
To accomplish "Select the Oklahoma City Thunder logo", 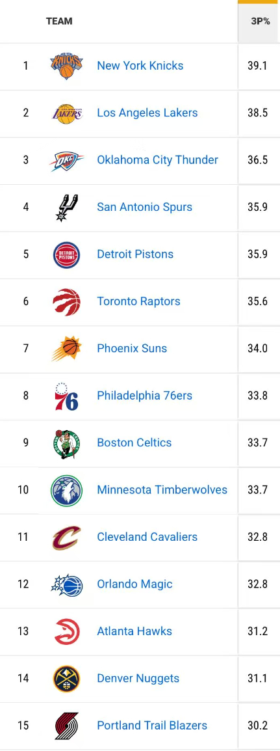I will coord(66,160).
